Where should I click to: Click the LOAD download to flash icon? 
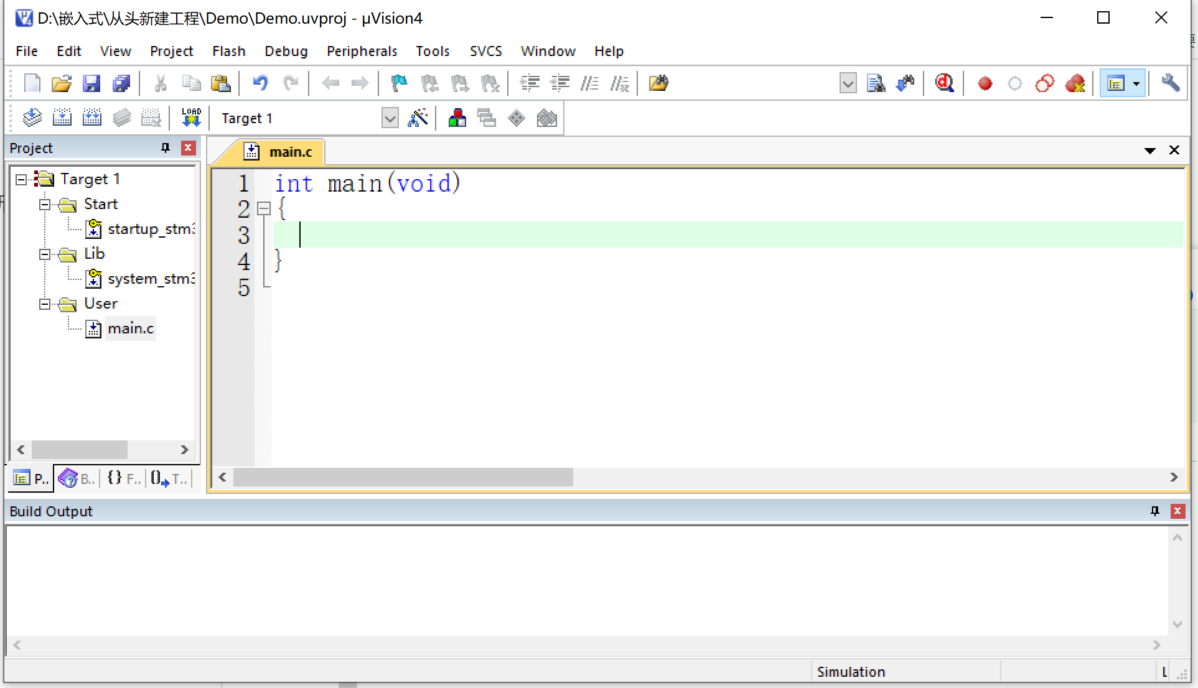(x=191, y=118)
